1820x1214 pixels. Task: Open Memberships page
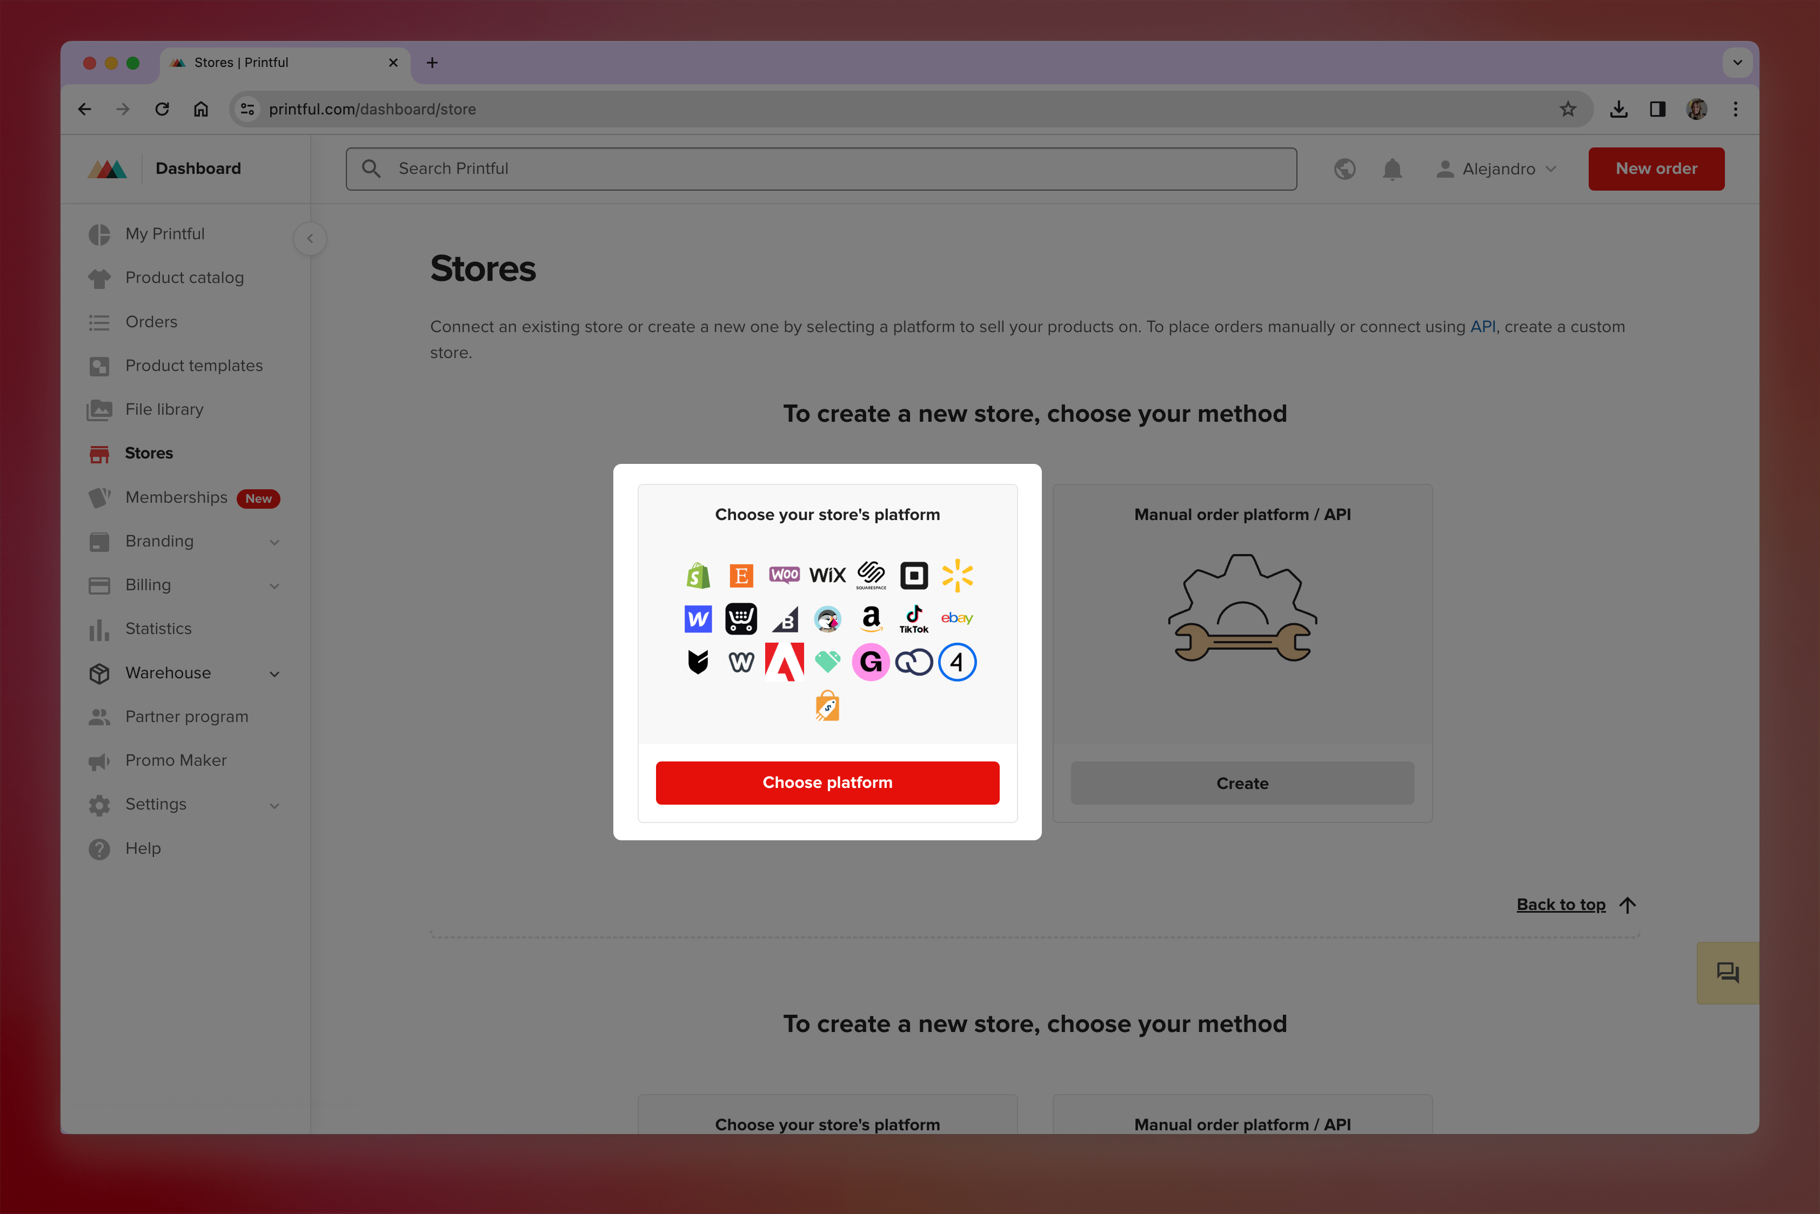click(x=176, y=497)
